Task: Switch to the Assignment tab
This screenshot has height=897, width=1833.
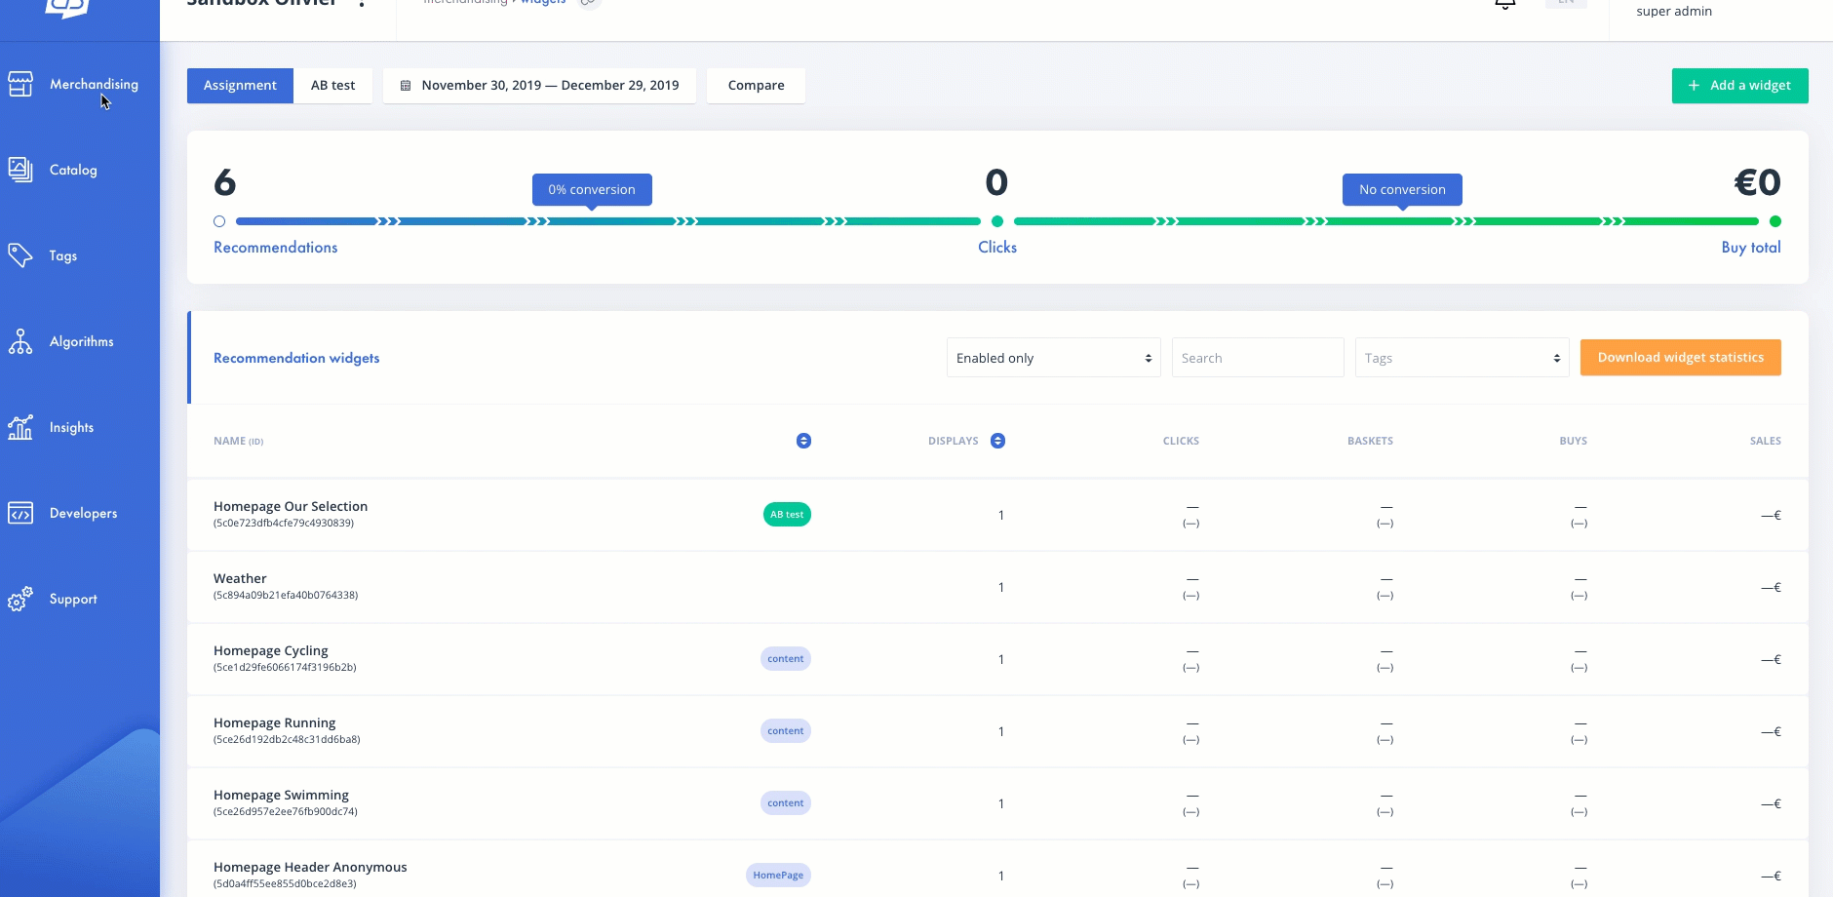Action: [x=240, y=86]
